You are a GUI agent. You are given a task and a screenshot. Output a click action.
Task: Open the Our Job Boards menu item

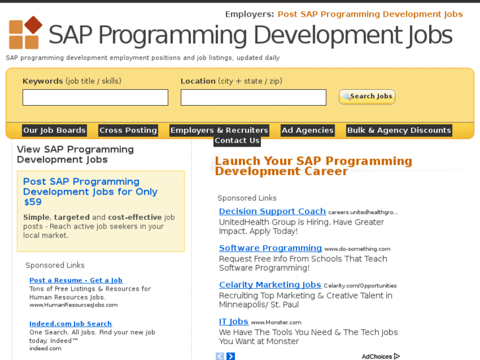click(x=54, y=130)
